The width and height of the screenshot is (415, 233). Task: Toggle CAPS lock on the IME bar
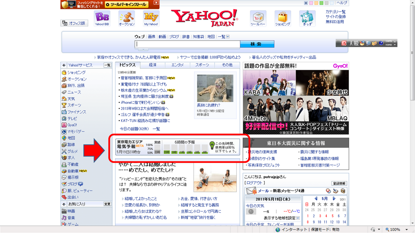point(389,41)
